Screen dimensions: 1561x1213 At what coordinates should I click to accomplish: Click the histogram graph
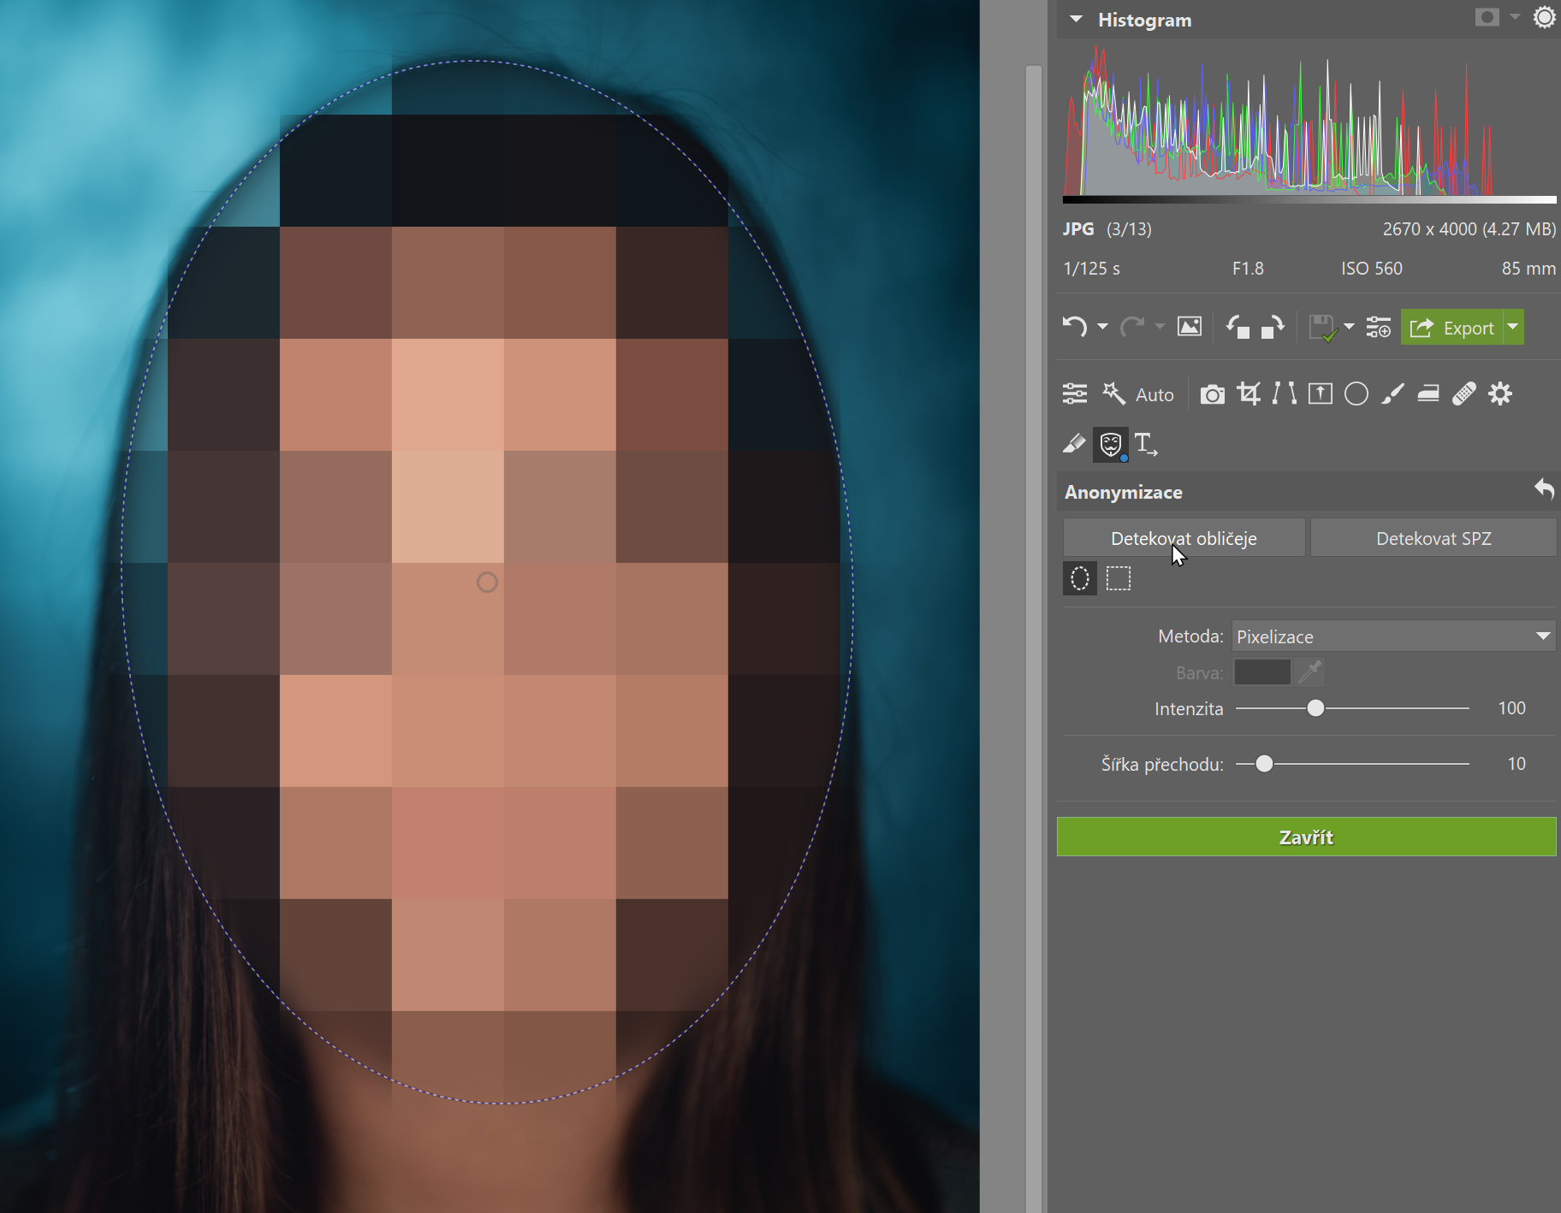[1309, 122]
